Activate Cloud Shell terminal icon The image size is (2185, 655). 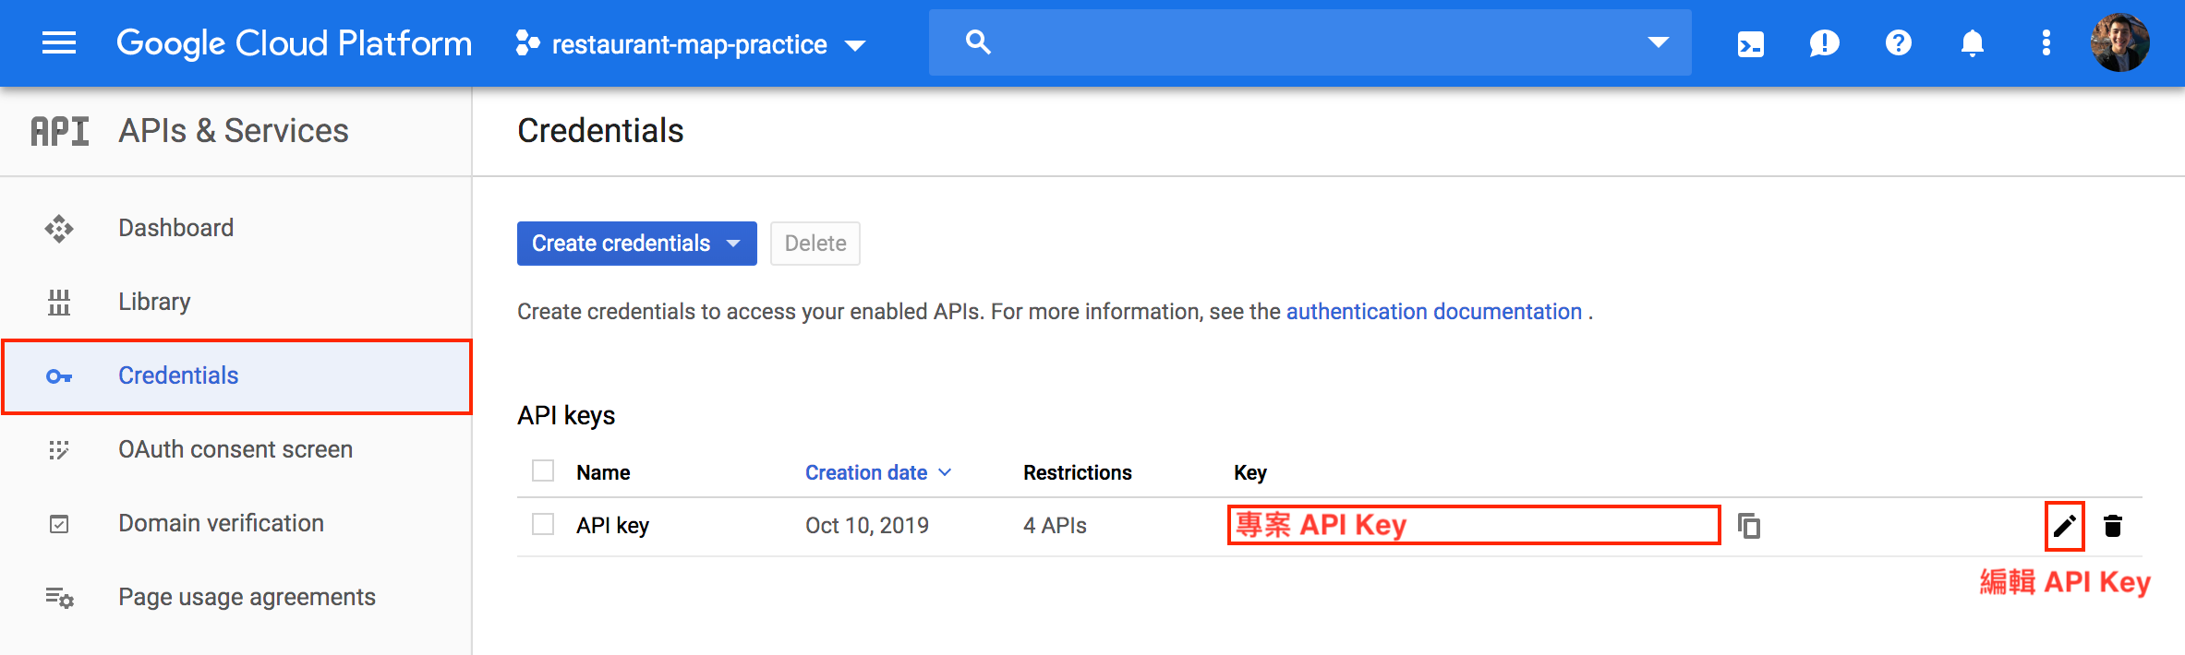tap(1750, 43)
